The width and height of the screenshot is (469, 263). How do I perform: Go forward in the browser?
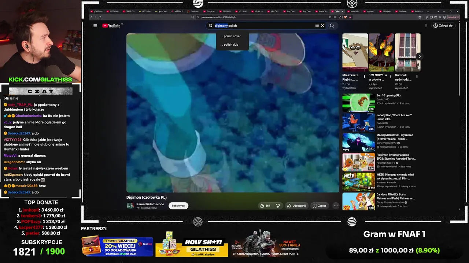point(95,17)
